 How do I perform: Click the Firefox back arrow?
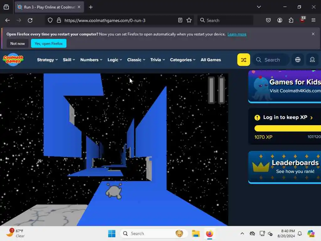click(8, 20)
